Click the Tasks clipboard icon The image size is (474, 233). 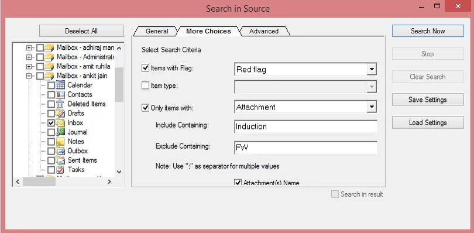(x=60, y=169)
